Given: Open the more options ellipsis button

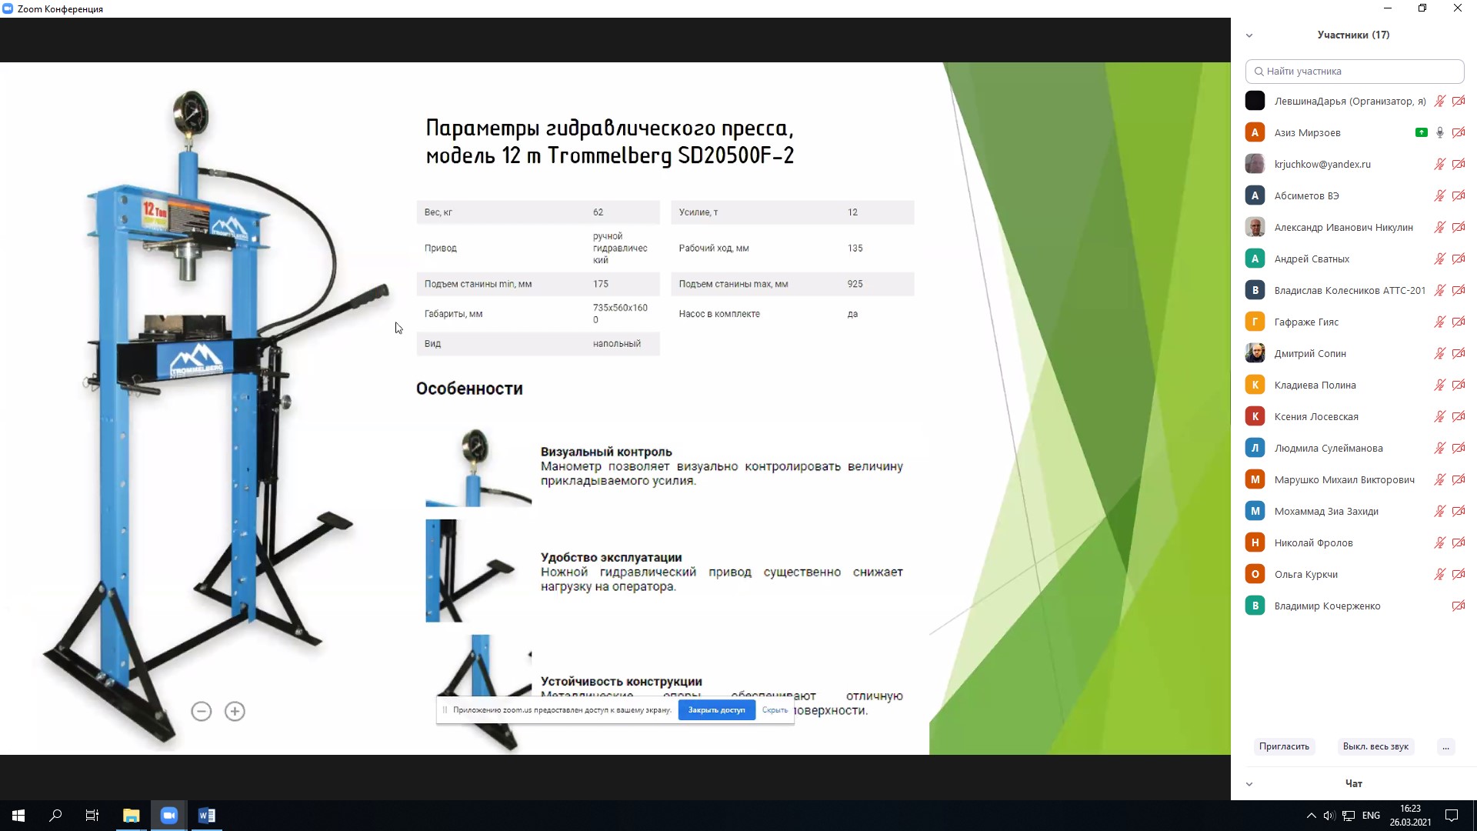Looking at the screenshot, I should 1446,746.
